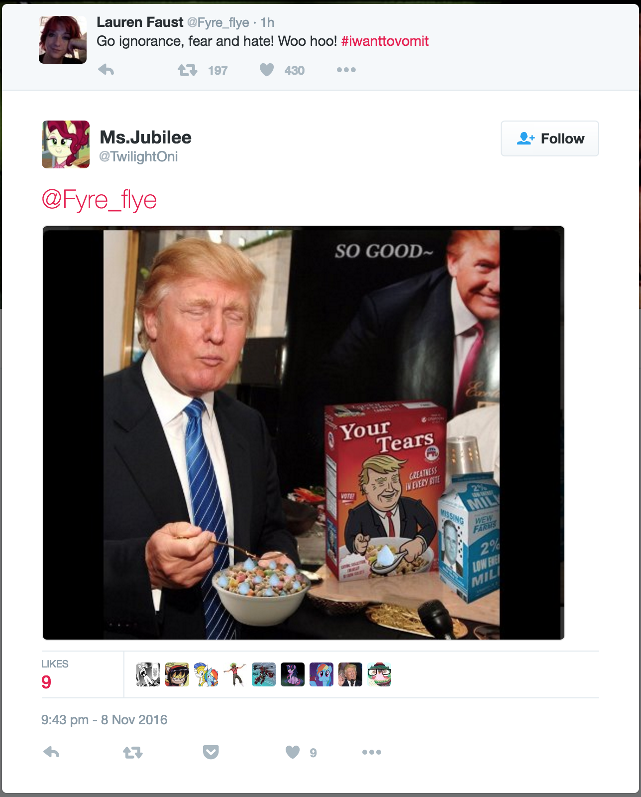The width and height of the screenshot is (641, 797).
Task: Reply to Lauren Faust's tweet
Action: (106, 70)
